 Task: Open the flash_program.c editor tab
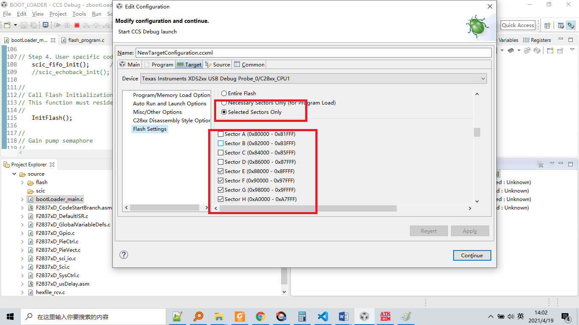point(85,40)
